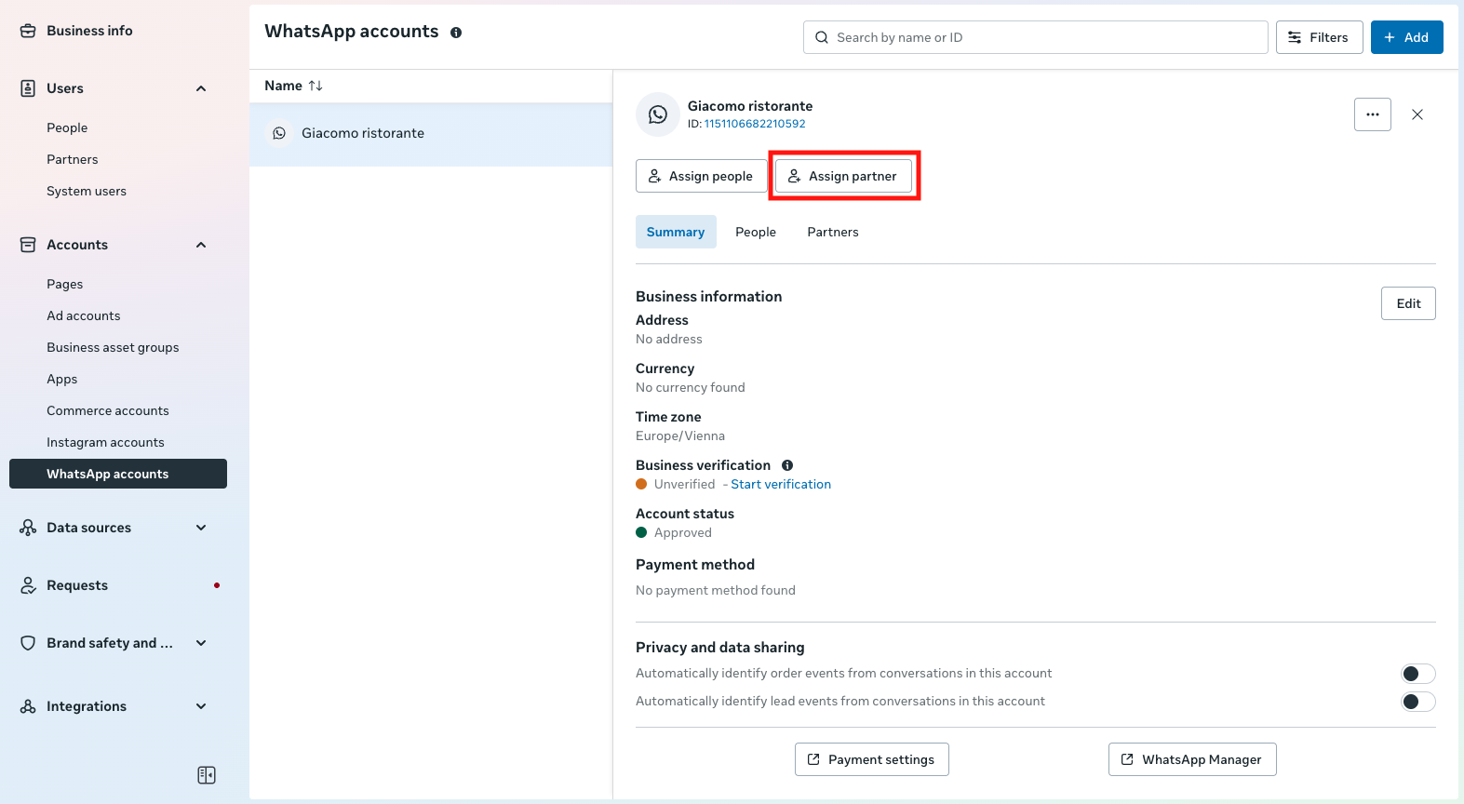Expand the Integrations section chevron

click(x=201, y=706)
